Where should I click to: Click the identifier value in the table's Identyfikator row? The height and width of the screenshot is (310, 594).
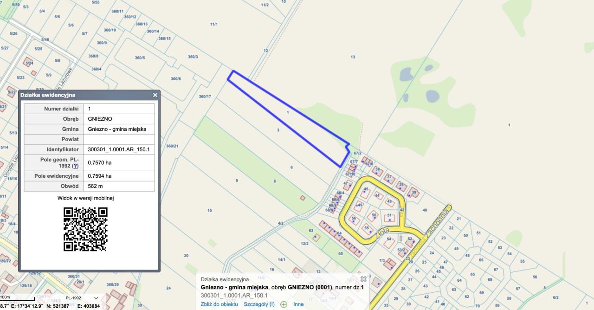(119, 149)
